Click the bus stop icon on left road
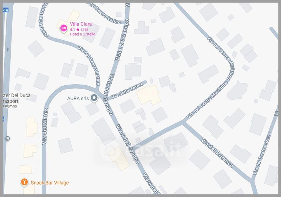 [x=7, y=138]
